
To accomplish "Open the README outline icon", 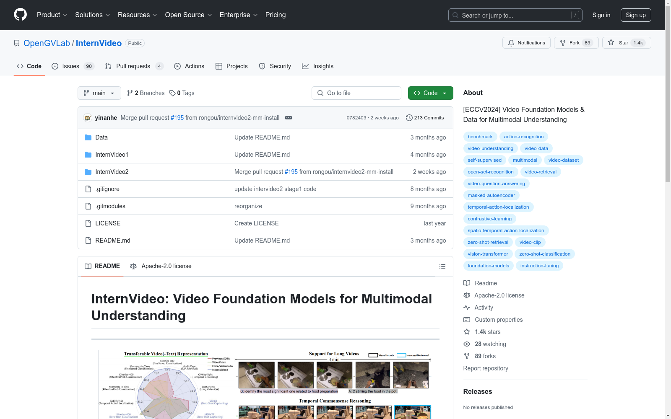I will (x=442, y=266).
